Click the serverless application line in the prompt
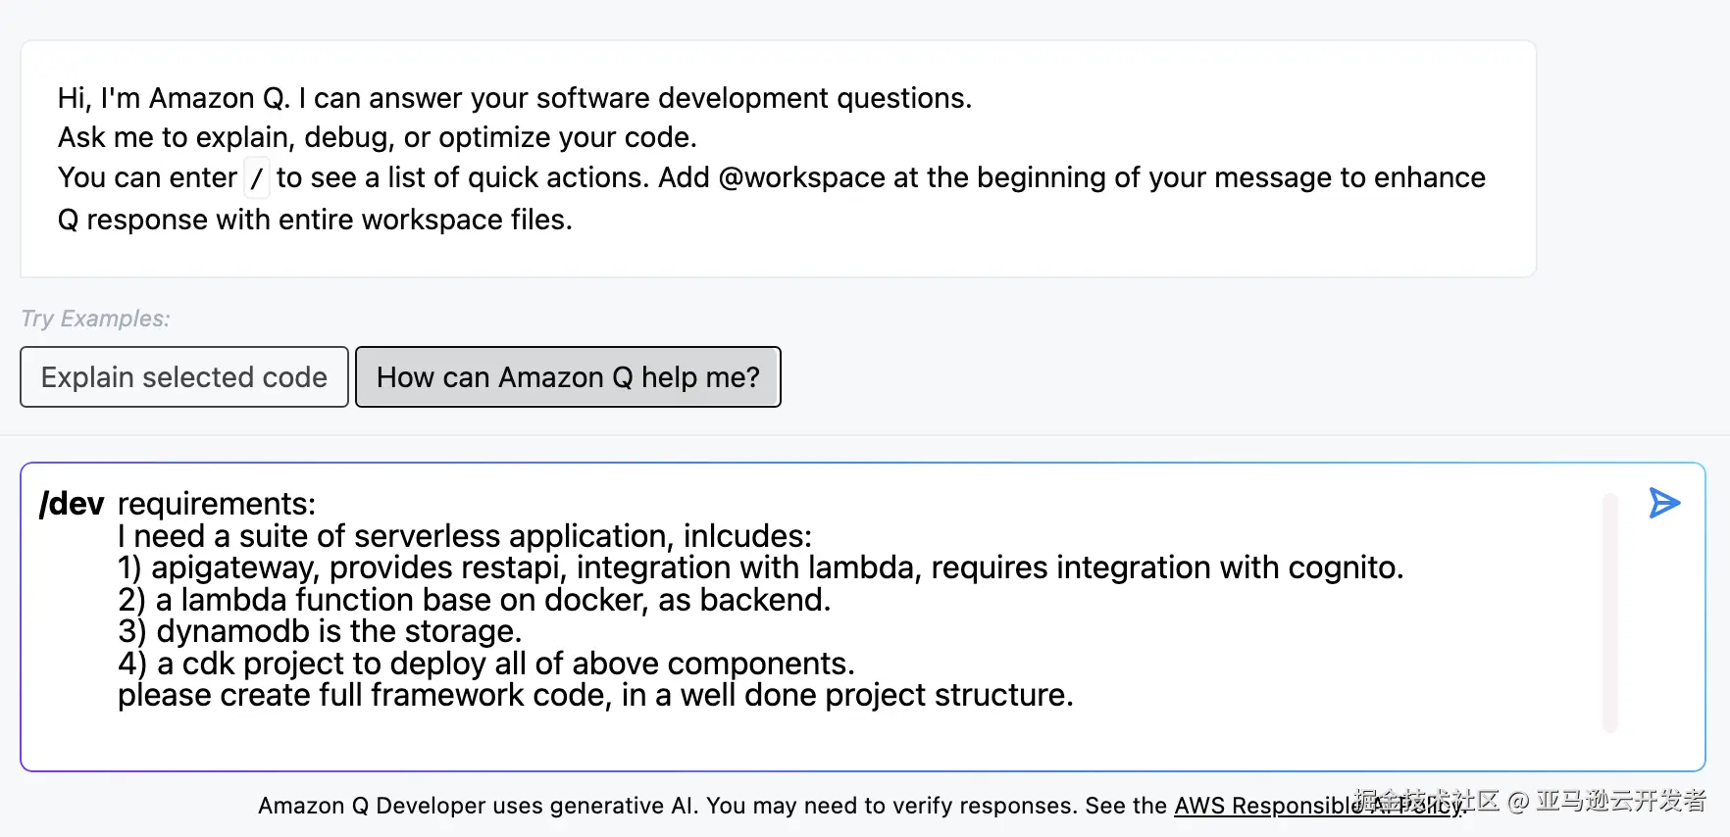The height and width of the screenshot is (837, 1730). (x=465, y=536)
